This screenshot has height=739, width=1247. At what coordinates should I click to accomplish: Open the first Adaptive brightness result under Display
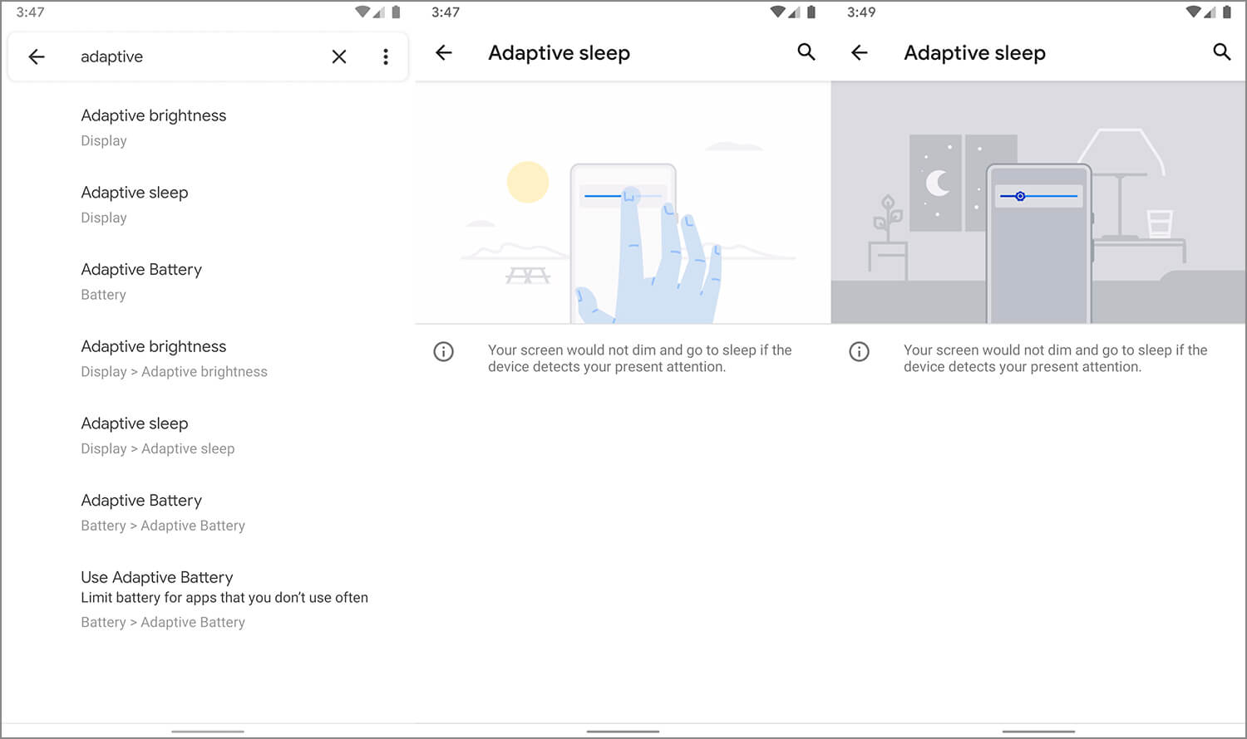(154, 127)
